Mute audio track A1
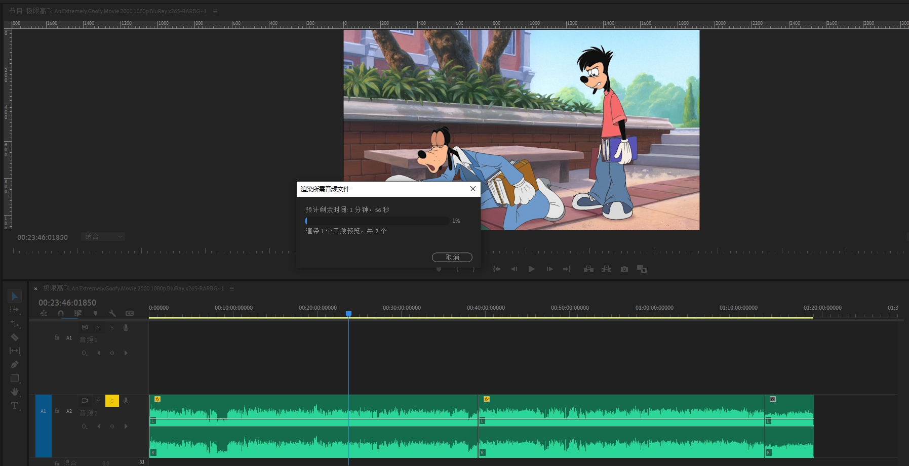The width and height of the screenshot is (909, 466). point(98,327)
